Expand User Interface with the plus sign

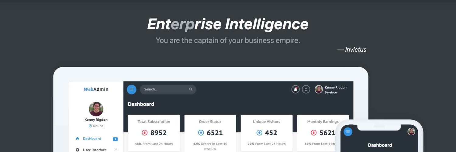click(x=116, y=150)
